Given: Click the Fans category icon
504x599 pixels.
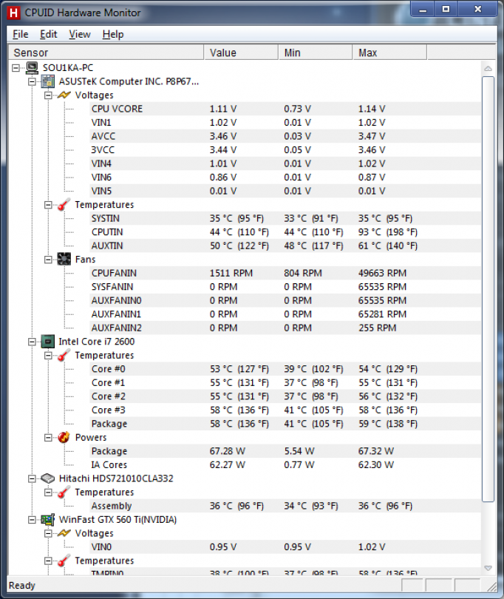Looking at the screenshot, I should (64, 260).
